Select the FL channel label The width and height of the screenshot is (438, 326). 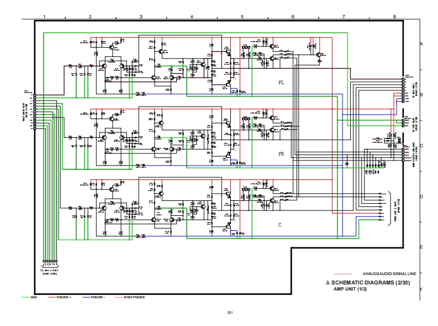pos(281,81)
